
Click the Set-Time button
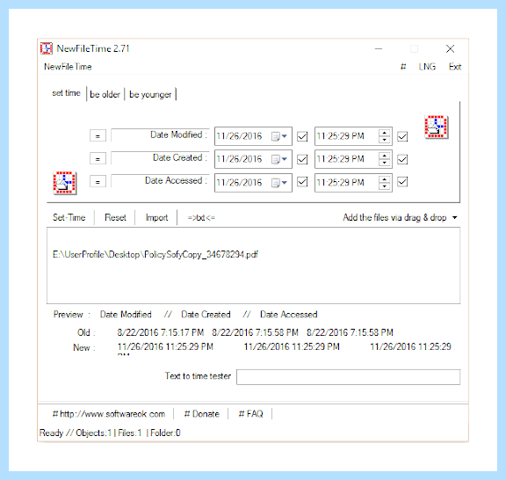(x=69, y=217)
